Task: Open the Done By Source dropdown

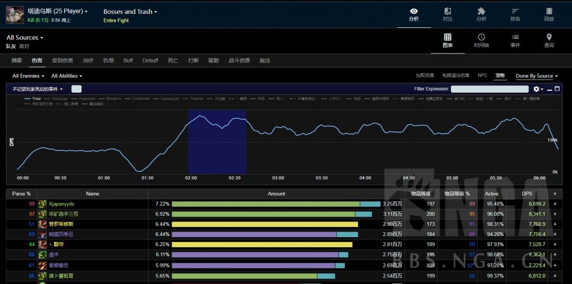Action: (x=536, y=76)
